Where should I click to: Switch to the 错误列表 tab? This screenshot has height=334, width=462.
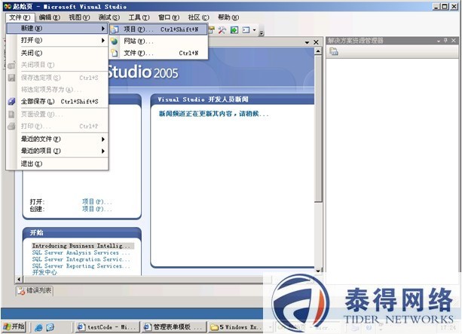point(35,291)
